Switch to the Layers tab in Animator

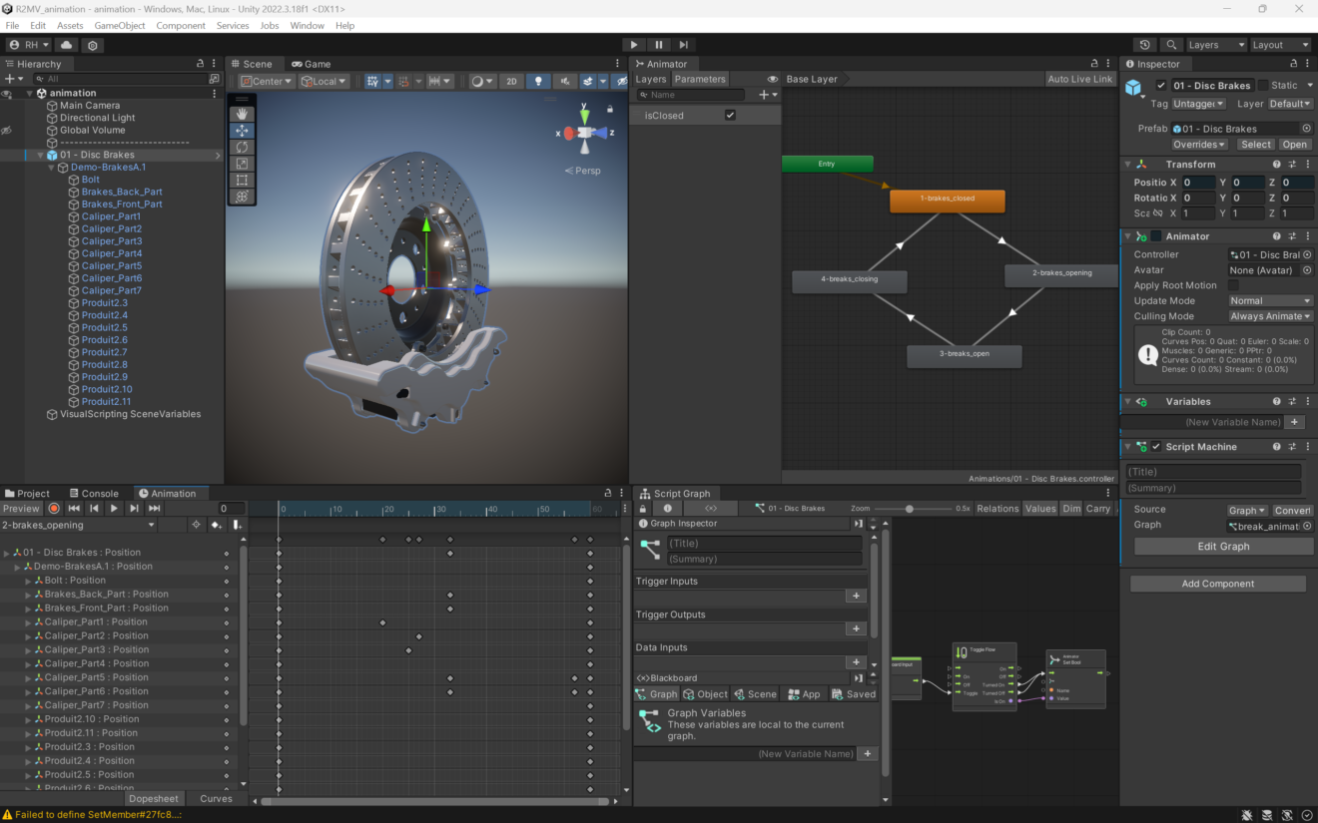(650, 79)
